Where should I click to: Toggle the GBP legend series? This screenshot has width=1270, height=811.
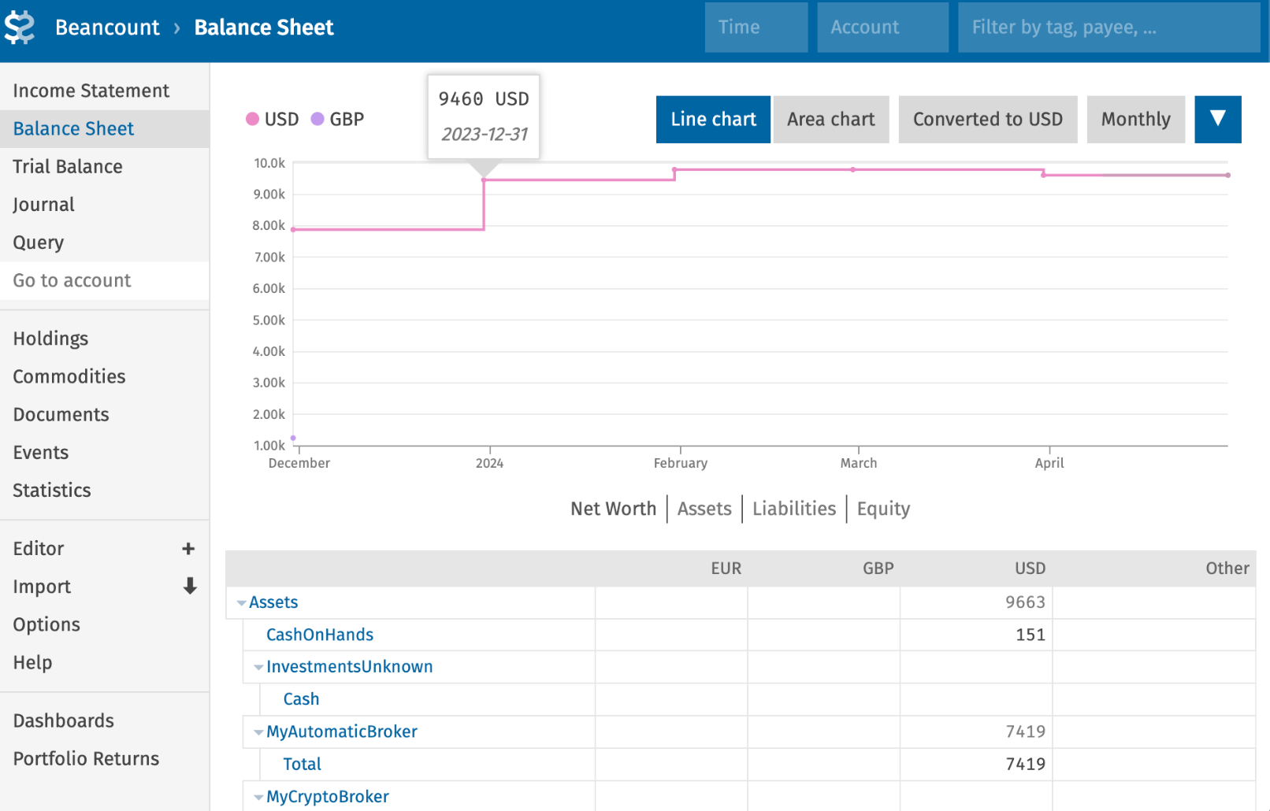coord(338,119)
